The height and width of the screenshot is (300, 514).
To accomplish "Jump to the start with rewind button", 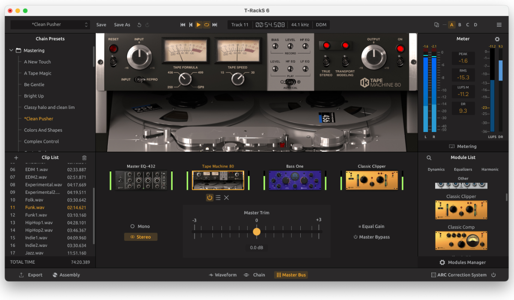I will coord(183,25).
